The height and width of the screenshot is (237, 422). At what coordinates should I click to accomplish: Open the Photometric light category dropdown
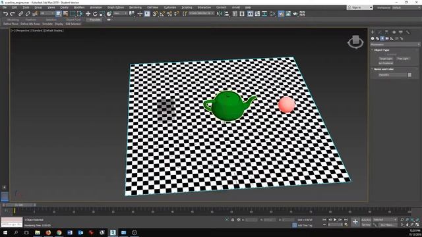tap(395, 44)
